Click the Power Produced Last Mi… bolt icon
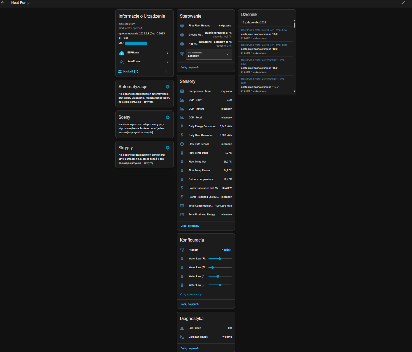The image size is (412, 352). (182, 197)
